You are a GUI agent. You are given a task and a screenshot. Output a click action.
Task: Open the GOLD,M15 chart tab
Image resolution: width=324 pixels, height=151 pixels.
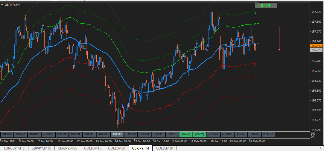click(92, 148)
